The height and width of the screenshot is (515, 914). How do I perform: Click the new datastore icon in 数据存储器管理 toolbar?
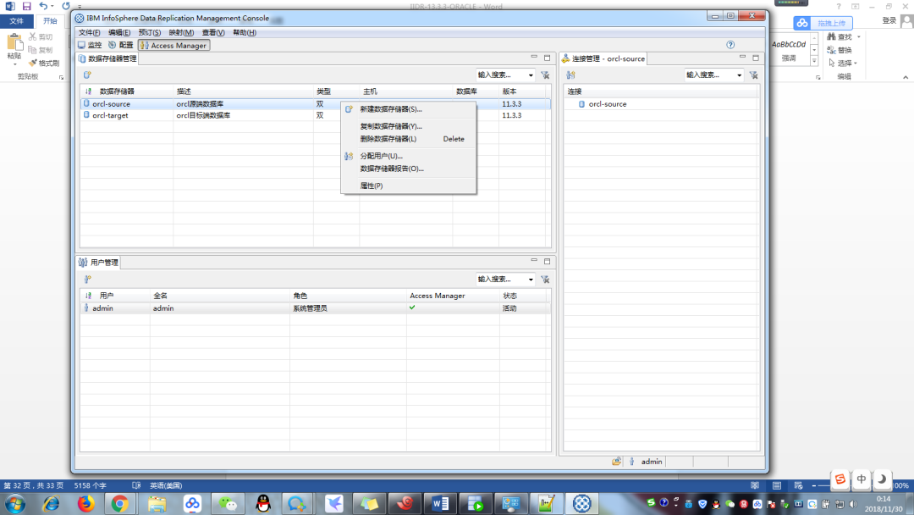coord(87,75)
